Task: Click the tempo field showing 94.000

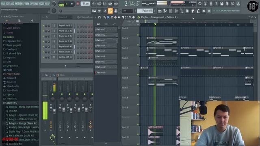Action: coord(85,4)
